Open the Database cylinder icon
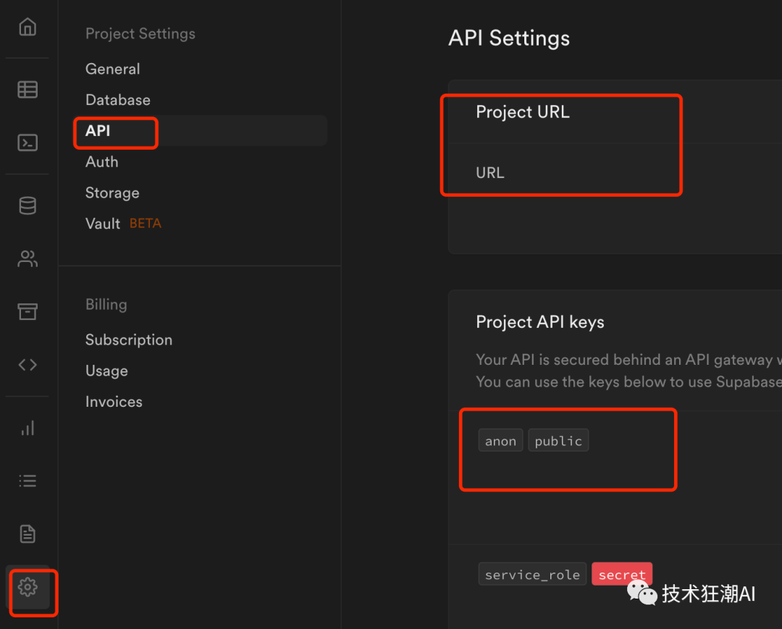782x629 pixels. point(28,206)
